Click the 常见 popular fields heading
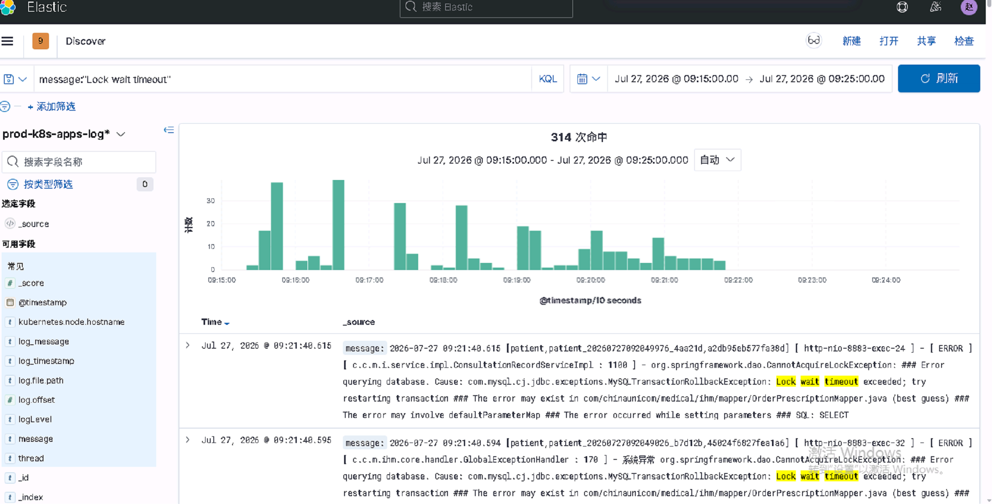 [16, 266]
